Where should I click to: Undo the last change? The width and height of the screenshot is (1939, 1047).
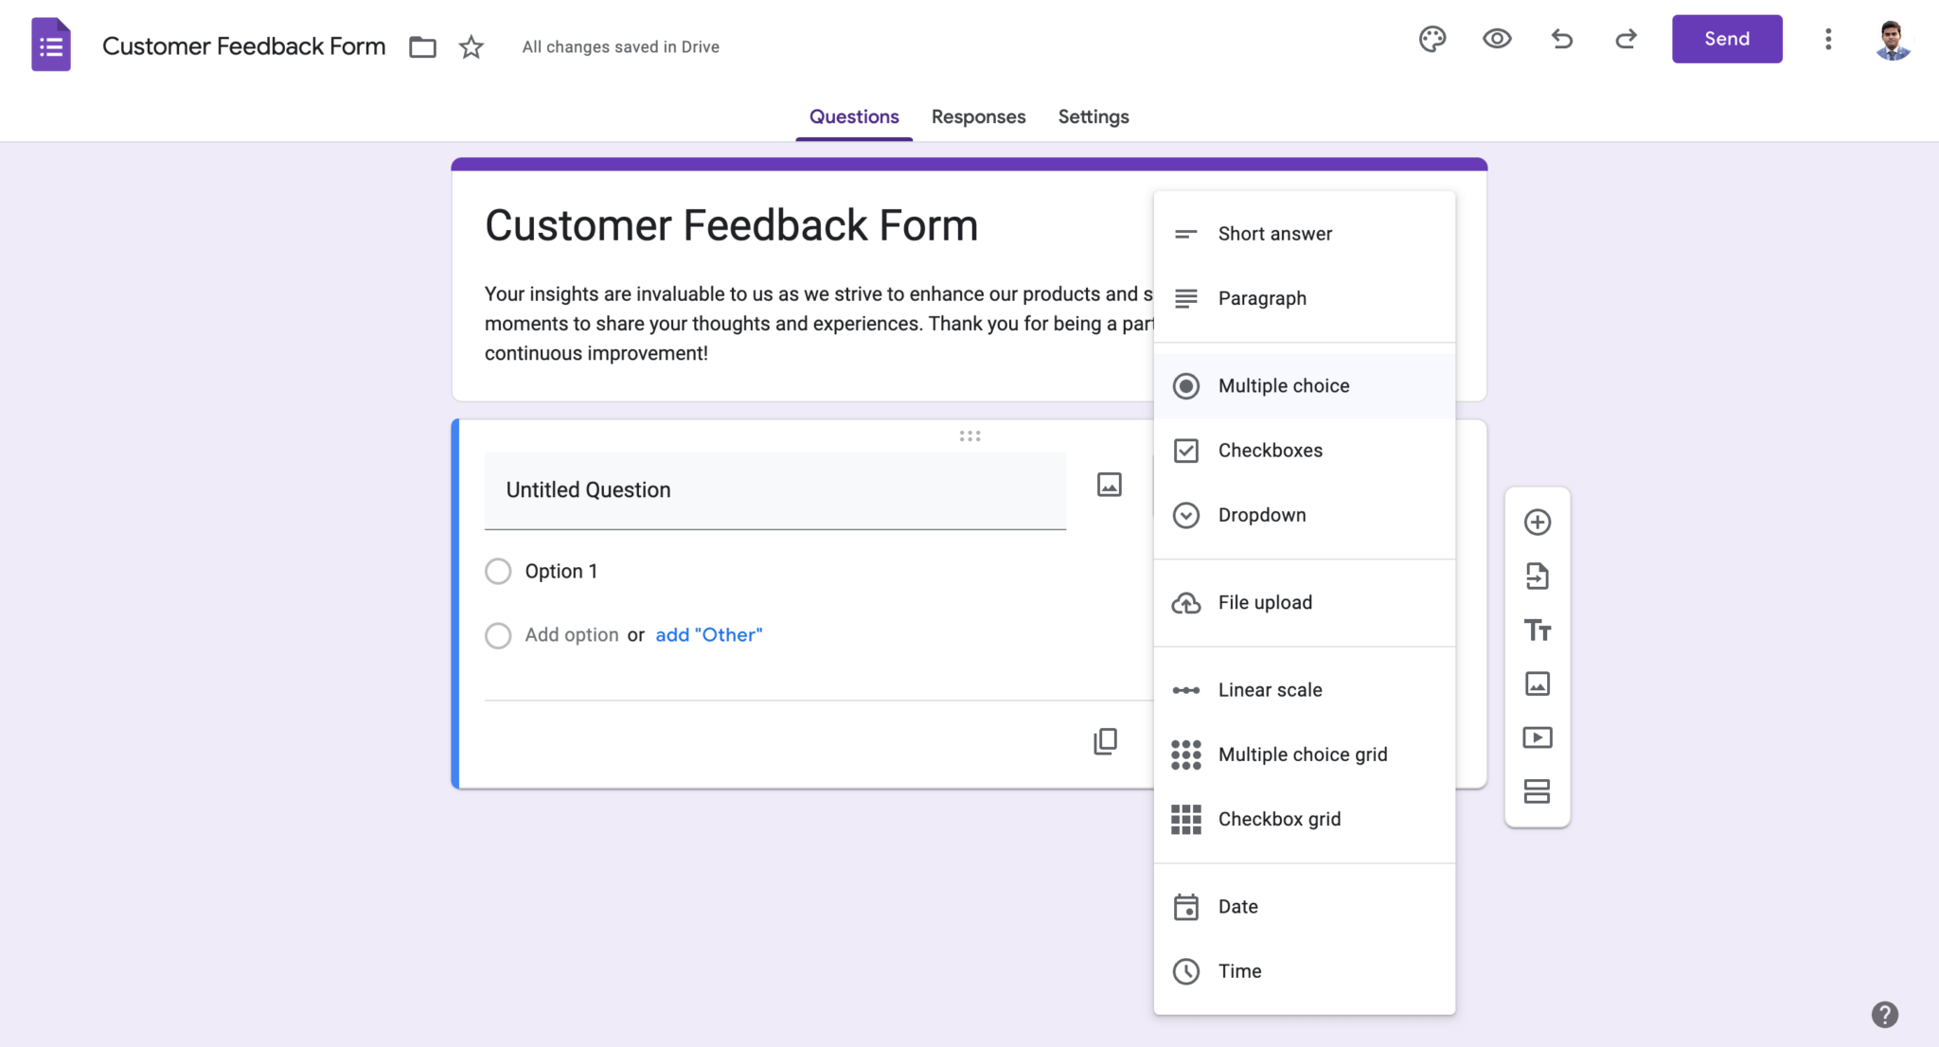pyautogui.click(x=1561, y=39)
